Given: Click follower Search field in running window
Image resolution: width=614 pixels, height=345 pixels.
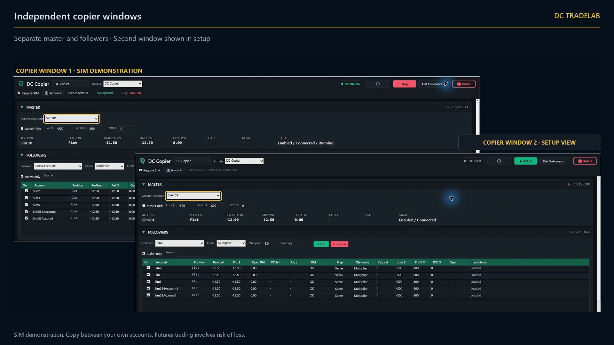Looking at the screenshot, I should [72, 176].
